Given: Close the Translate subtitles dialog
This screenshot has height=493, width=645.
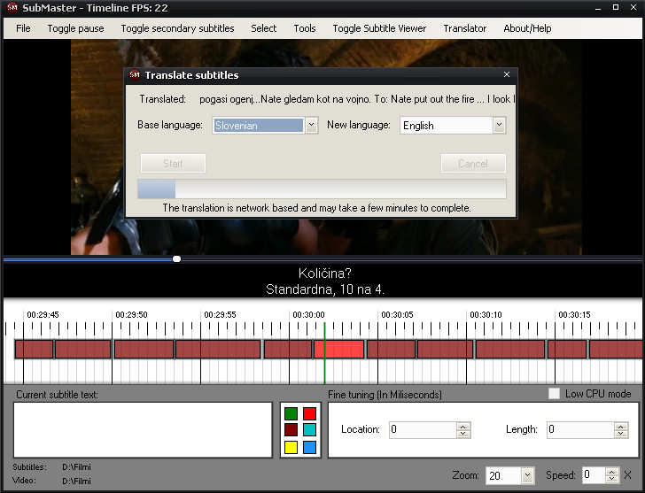Looking at the screenshot, I should coord(507,74).
